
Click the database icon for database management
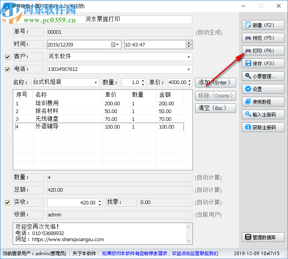[x=248, y=237]
